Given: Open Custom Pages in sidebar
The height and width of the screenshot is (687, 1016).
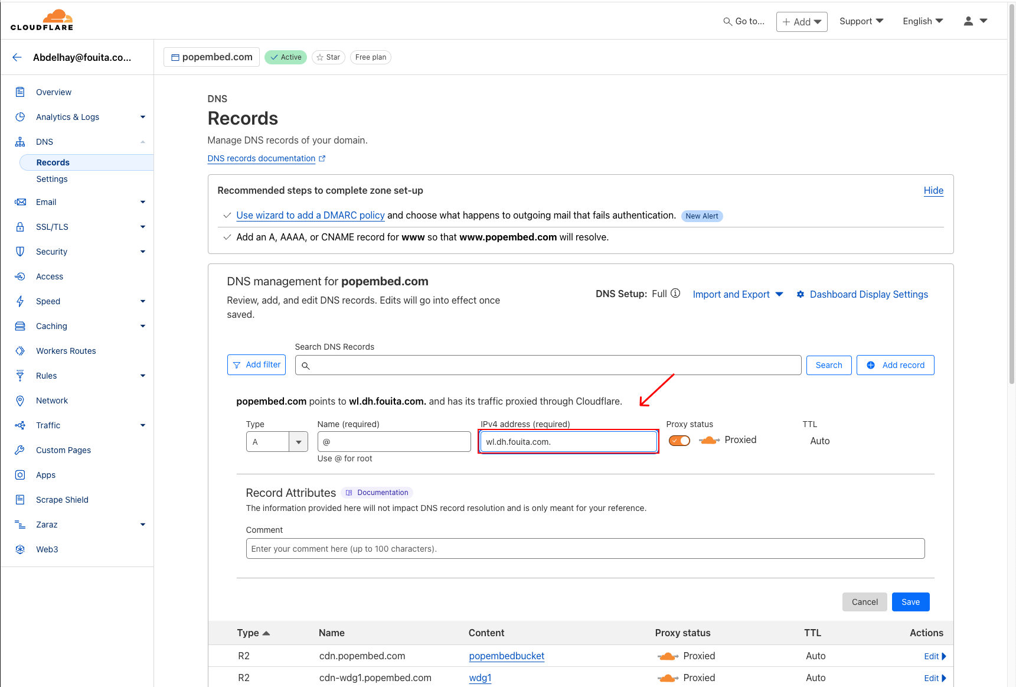Looking at the screenshot, I should (x=64, y=450).
